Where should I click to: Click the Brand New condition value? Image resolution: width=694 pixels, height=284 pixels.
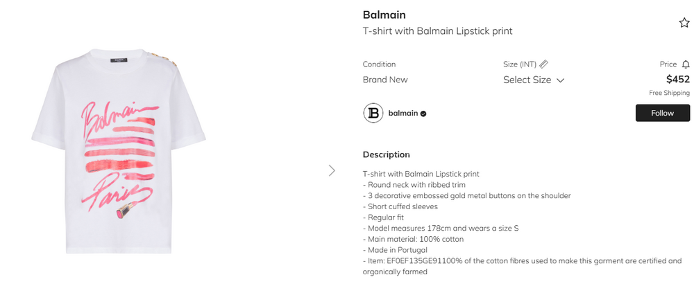pos(385,80)
